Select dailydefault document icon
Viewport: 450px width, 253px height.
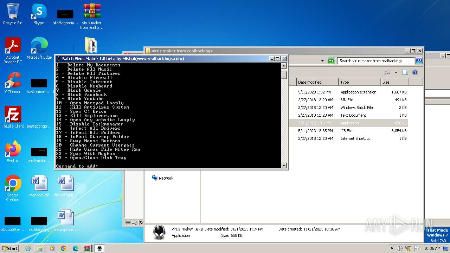pos(65,186)
